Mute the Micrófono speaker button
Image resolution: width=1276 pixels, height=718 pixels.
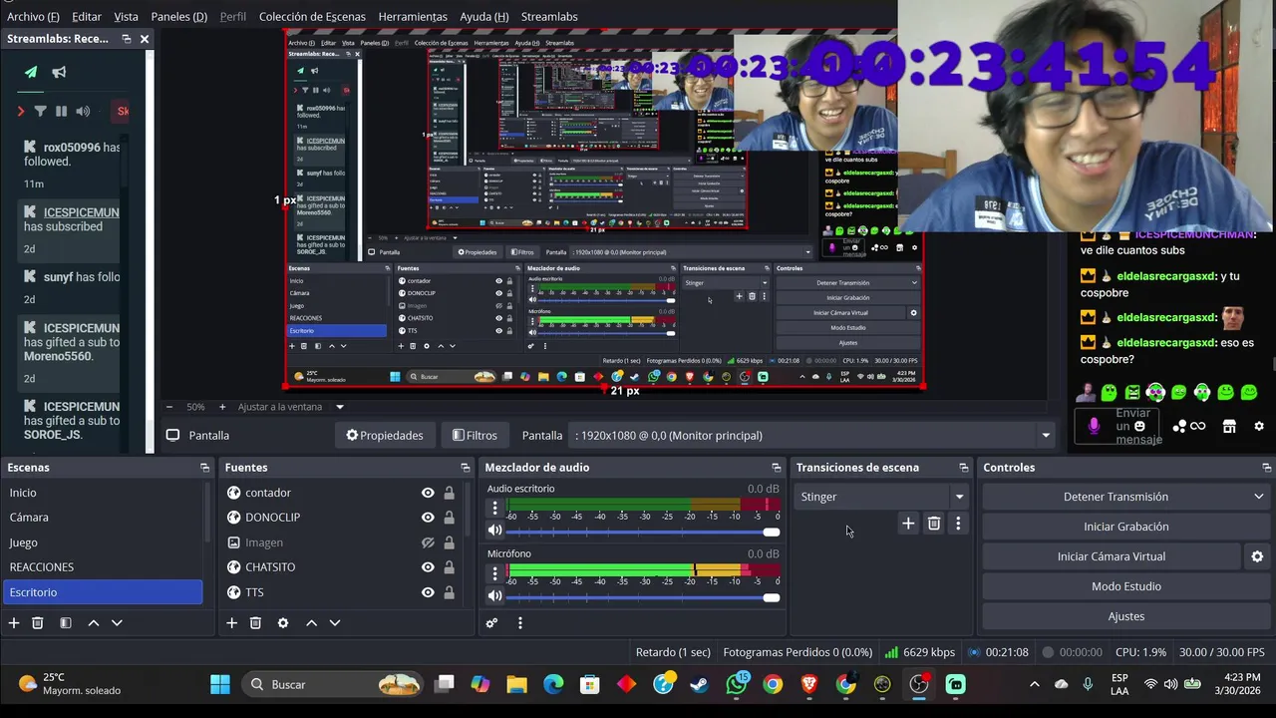click(494, 596)
